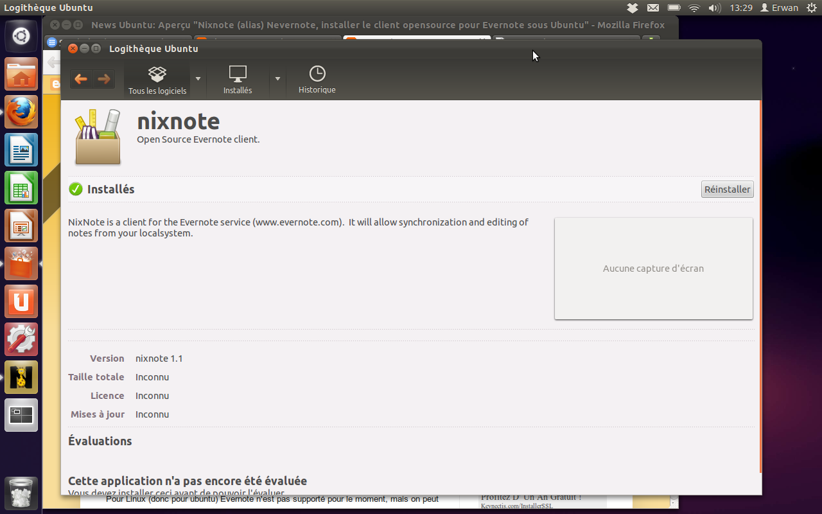Open the session power cog menu

coord(810,8)
